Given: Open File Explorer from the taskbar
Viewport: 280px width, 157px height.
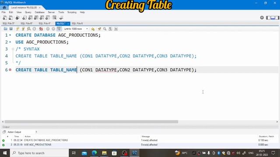Looking at the screenshot, I should click(104, 153).
